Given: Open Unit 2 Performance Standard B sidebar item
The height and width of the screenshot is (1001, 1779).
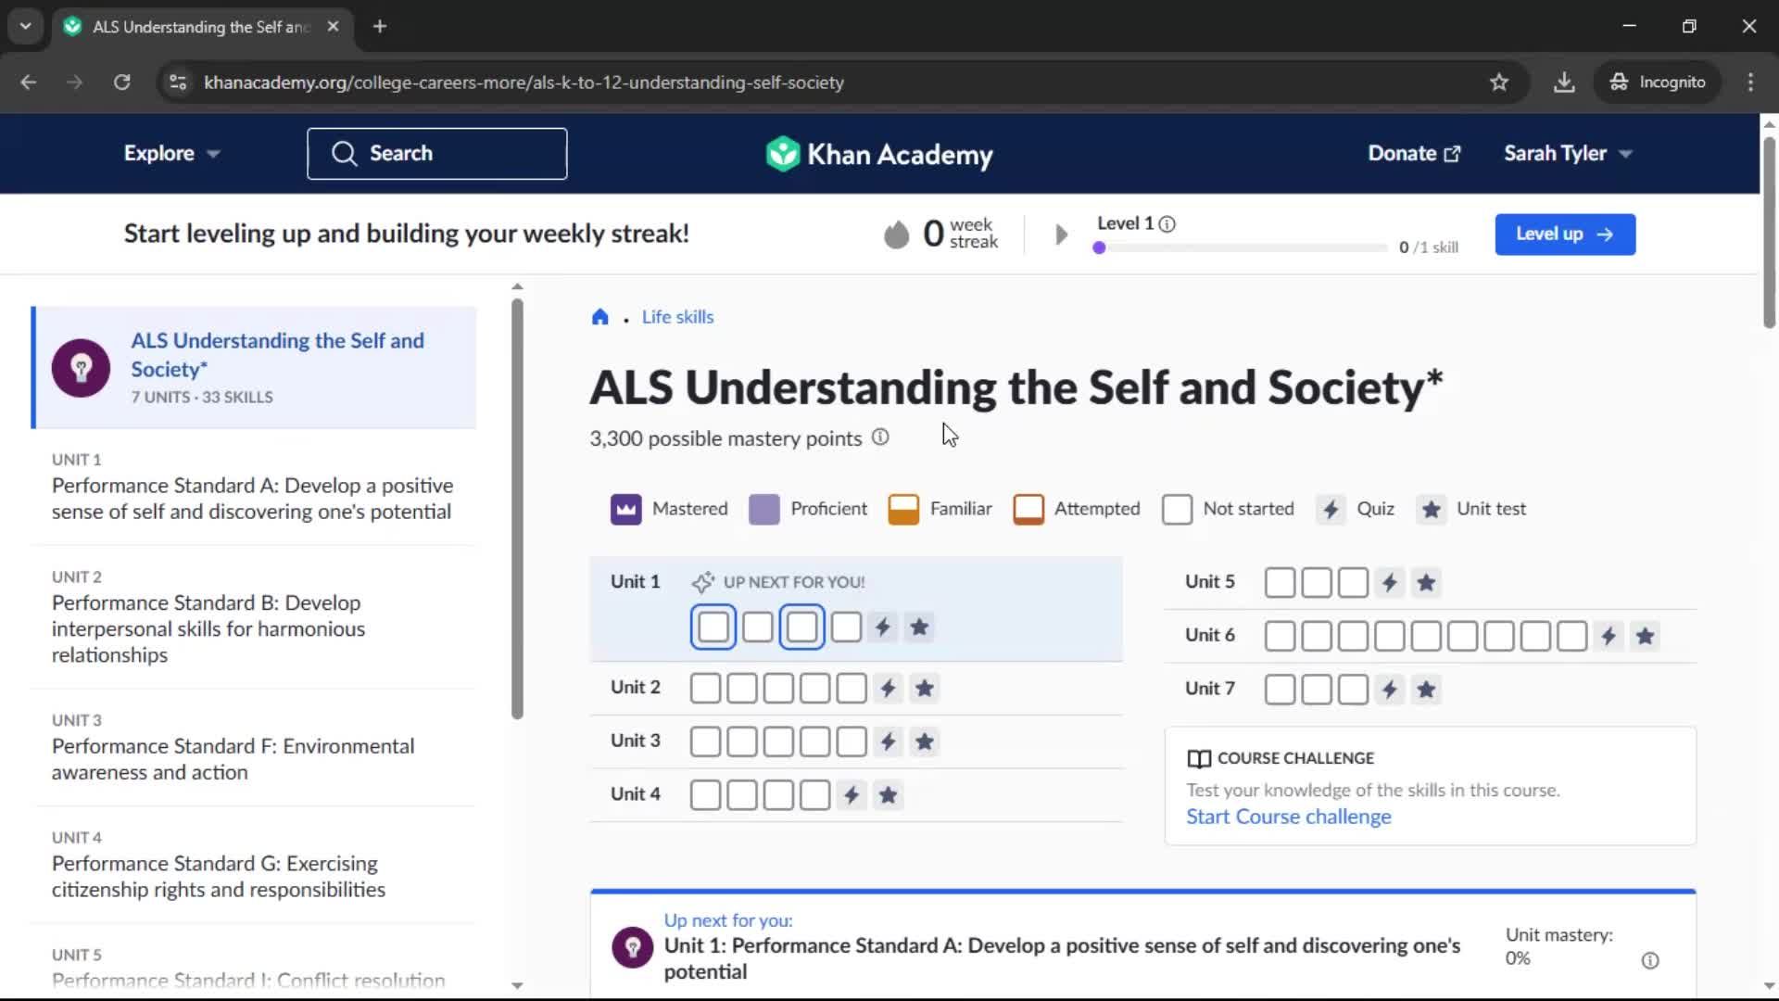Looking at the screenshot, I should point(253,617).
